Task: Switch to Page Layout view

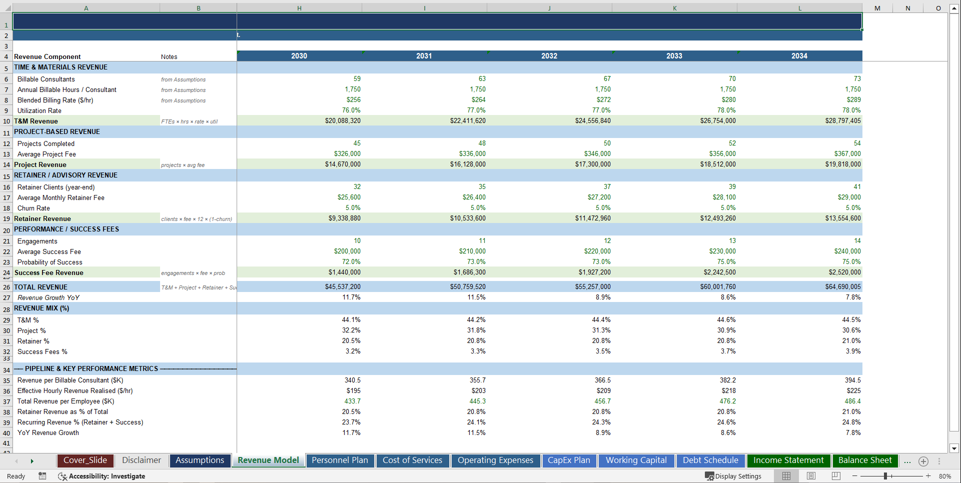Action: click(810, 476)
